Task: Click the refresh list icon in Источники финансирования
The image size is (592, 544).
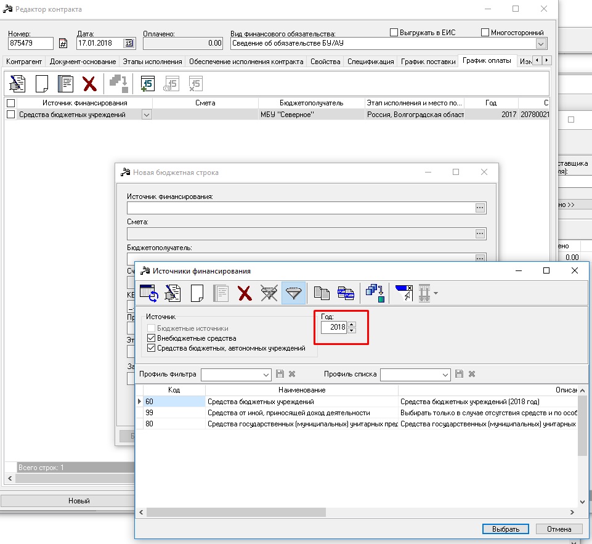Action: [149, 293]
